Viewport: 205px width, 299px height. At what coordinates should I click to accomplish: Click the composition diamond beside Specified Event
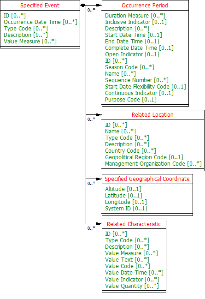click(83, 6)
